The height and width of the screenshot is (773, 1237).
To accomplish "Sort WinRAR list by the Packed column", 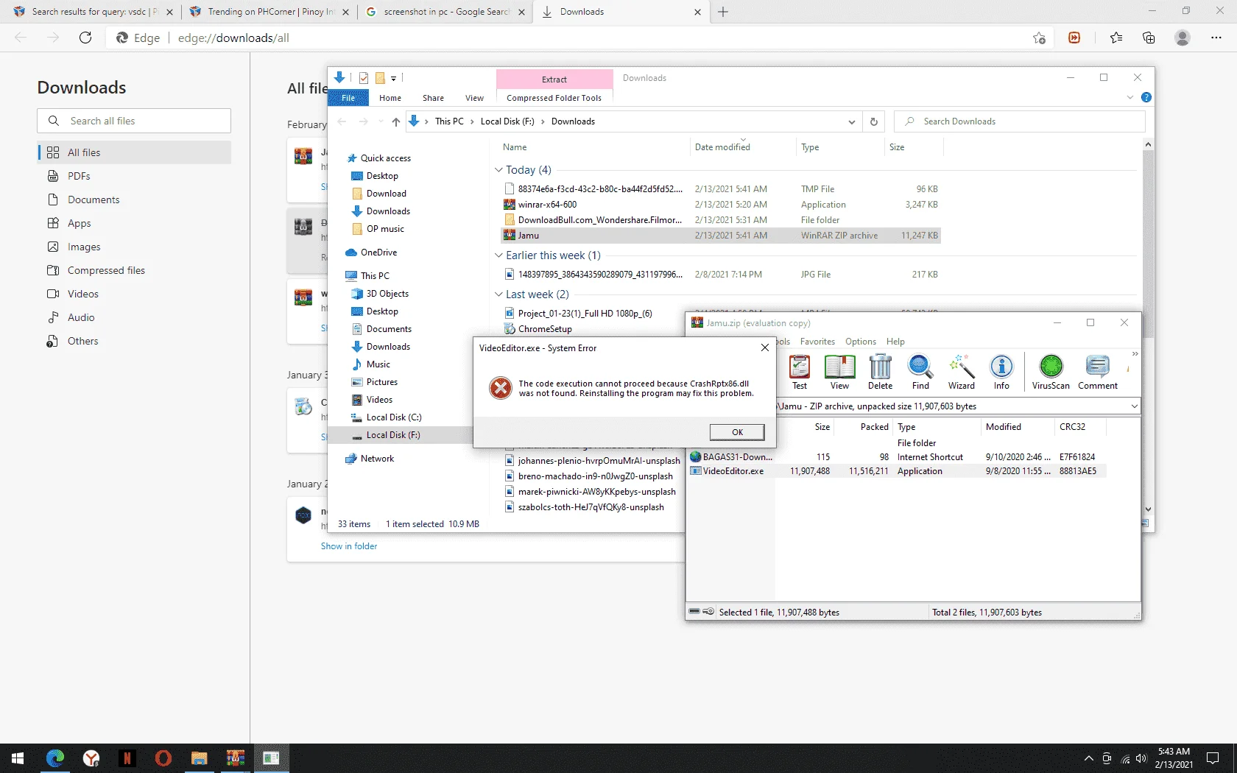I will (874, 427).
